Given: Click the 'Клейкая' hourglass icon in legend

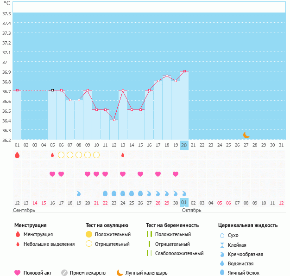Looking at the screenshot, I should click(x=222, y=245).
